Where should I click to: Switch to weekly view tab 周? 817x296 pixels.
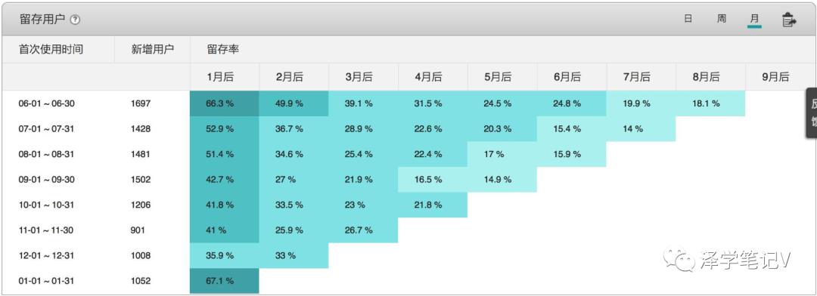pos(721,19)
